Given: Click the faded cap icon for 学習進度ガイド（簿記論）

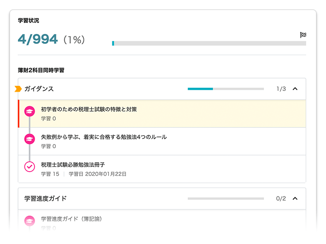Looking at the screenshot, I should tap(29, 221).
